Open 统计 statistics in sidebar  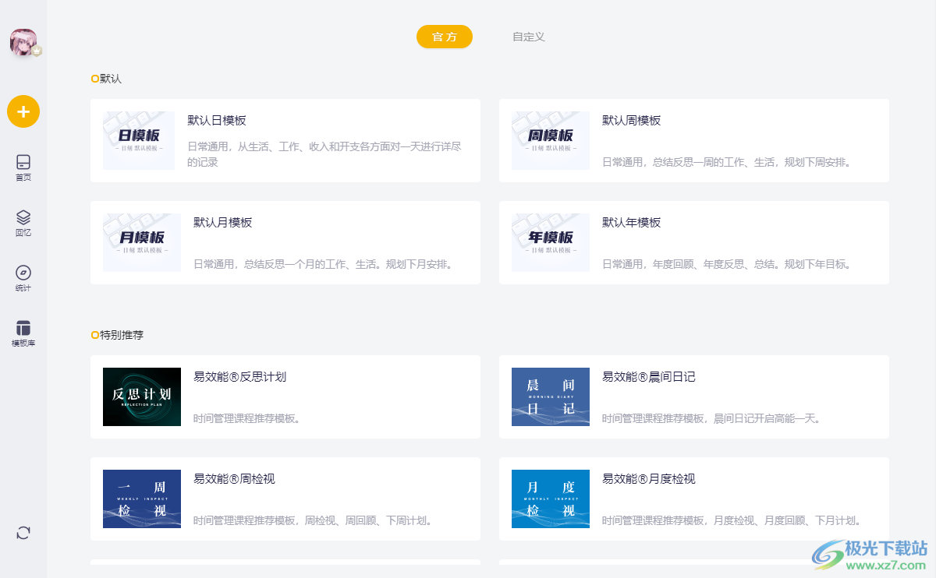[x=23, y=278]
